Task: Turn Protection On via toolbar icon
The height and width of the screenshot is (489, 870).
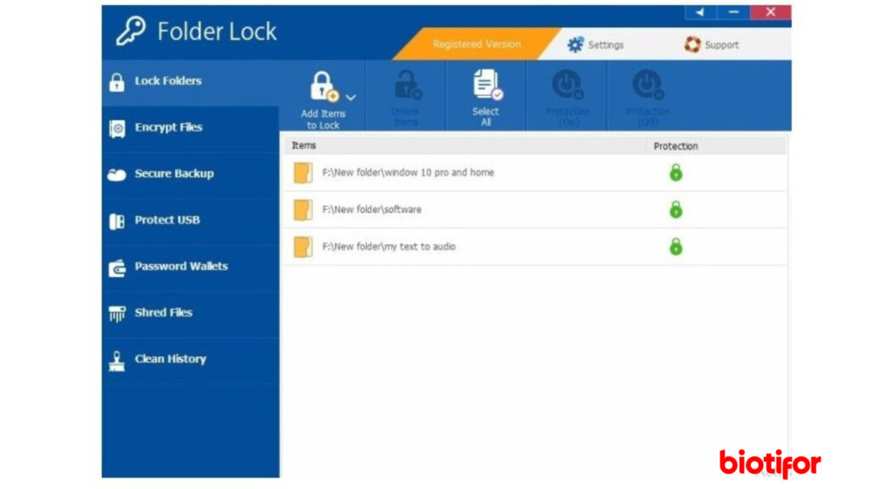Action: 568,86
